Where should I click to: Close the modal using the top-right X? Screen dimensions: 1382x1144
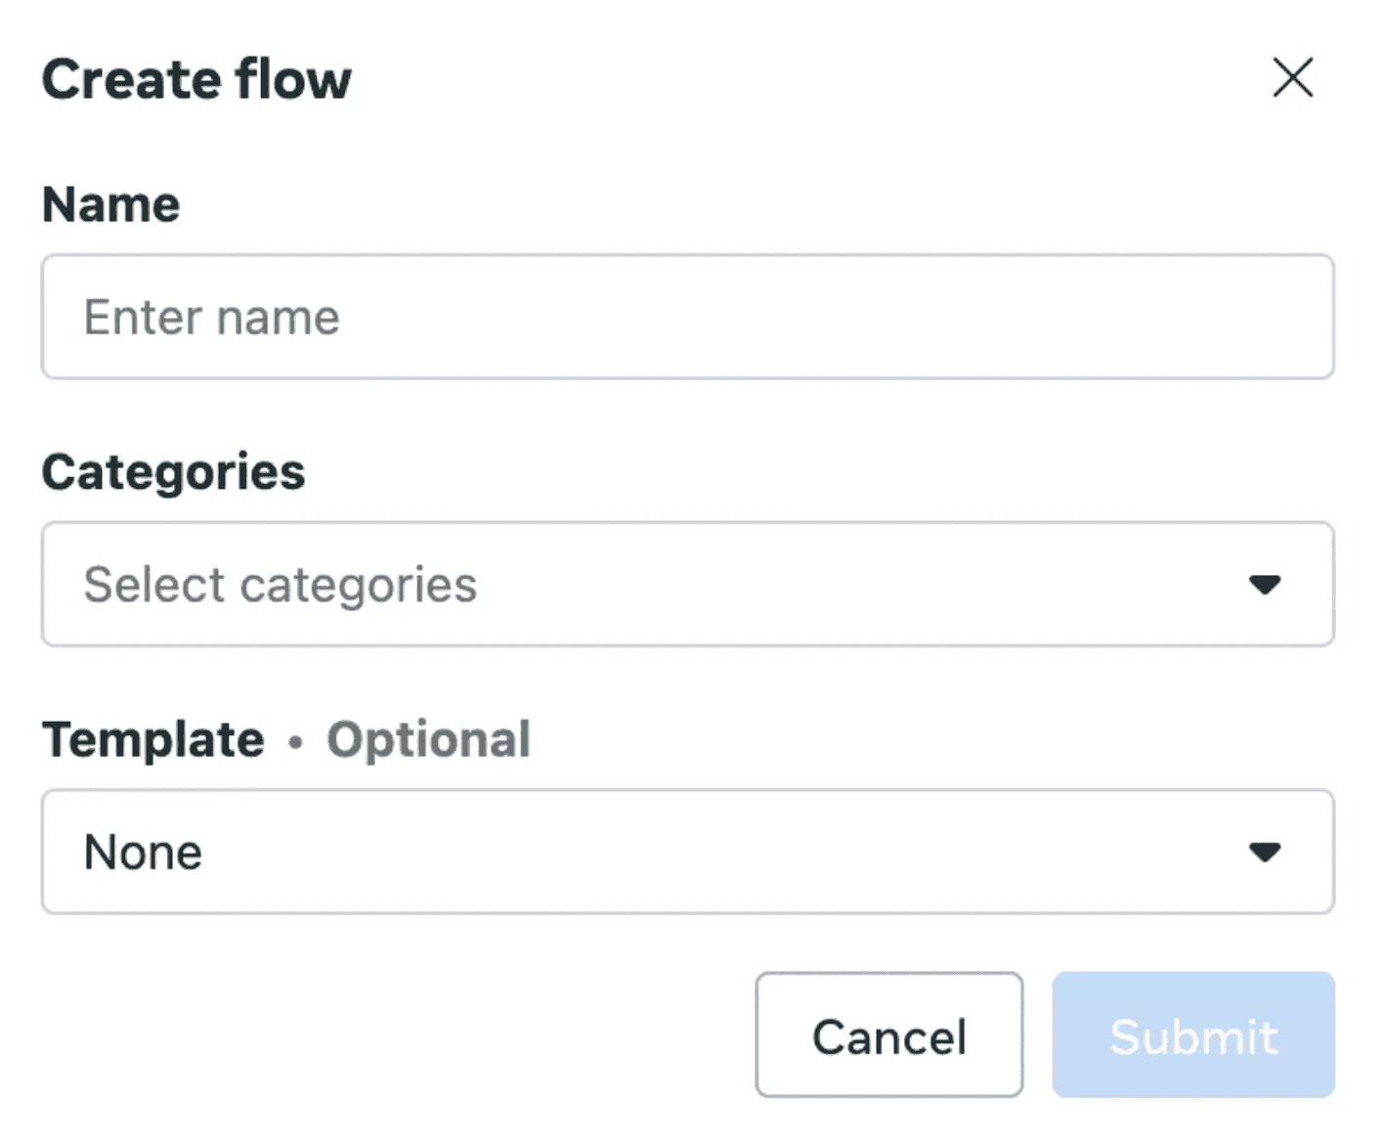[1292, 79]
